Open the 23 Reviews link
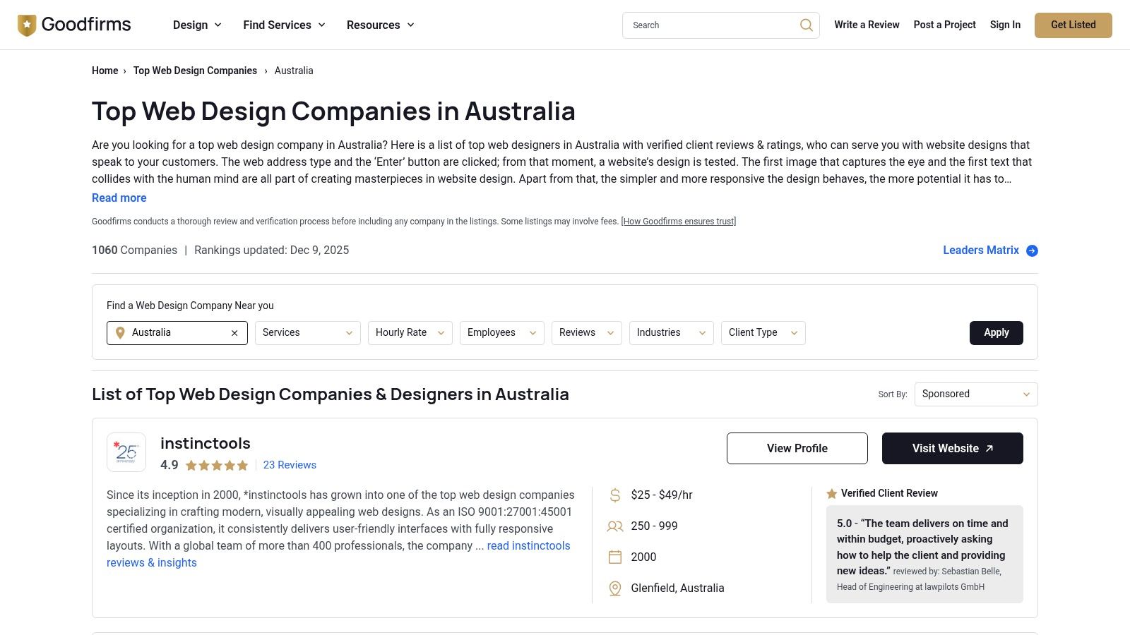The height and width of the screenshot is (635, 1130). [x=290, y=466]
